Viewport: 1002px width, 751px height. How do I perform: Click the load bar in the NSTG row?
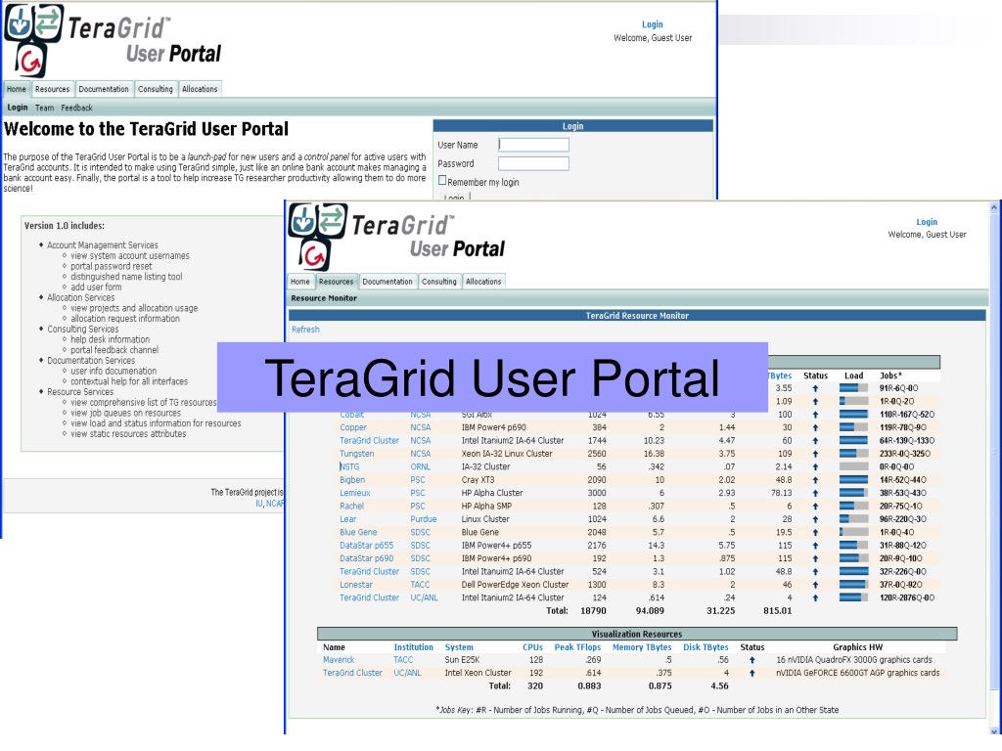tap(853, 466)
